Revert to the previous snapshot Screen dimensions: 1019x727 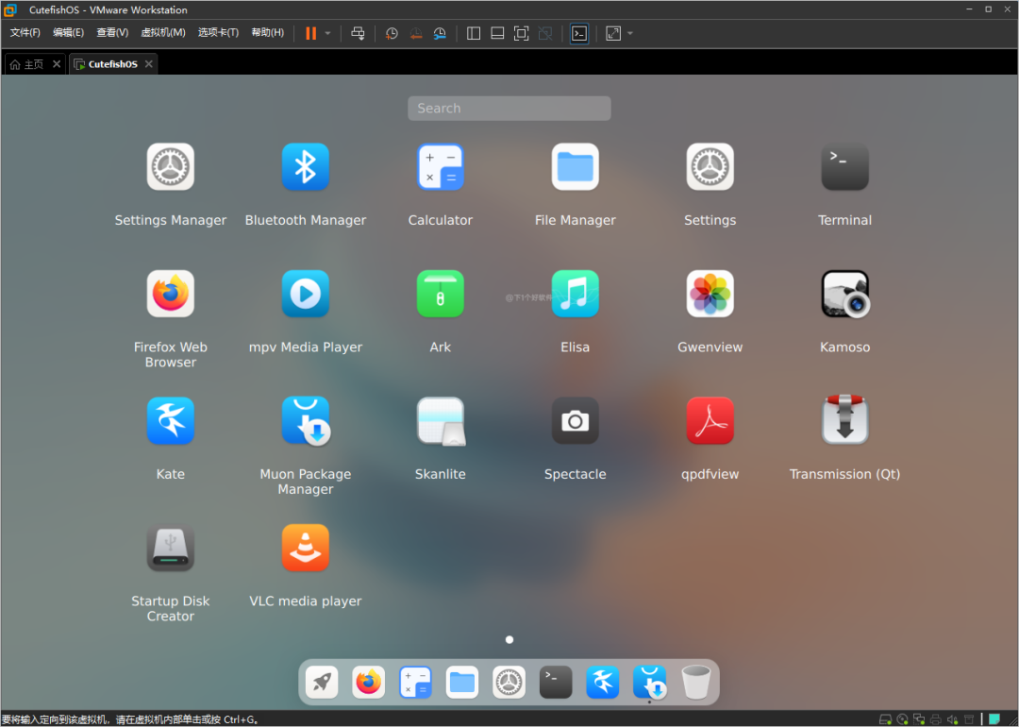[416, 33]
